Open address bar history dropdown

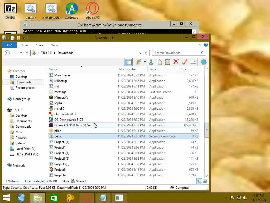coord(140,53)
